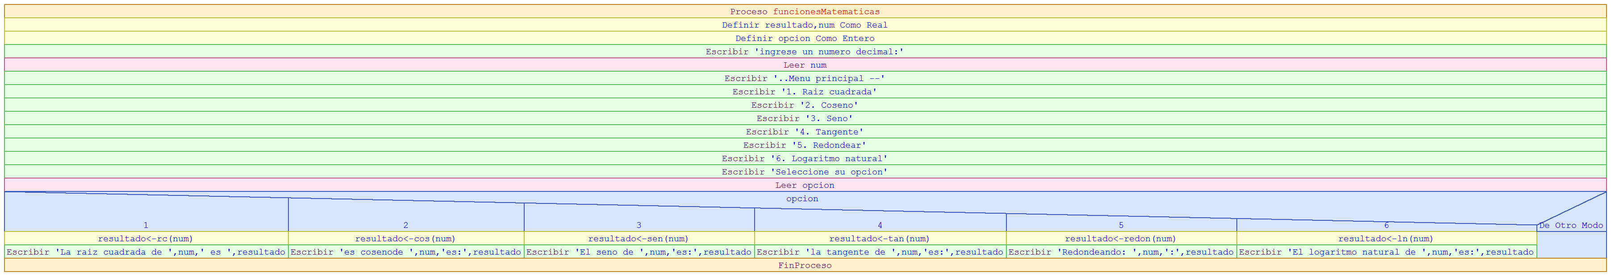Select Escribir '6. Logaritmo natural' block
This screenshot has height=276, width=1611.
(805, 159)
